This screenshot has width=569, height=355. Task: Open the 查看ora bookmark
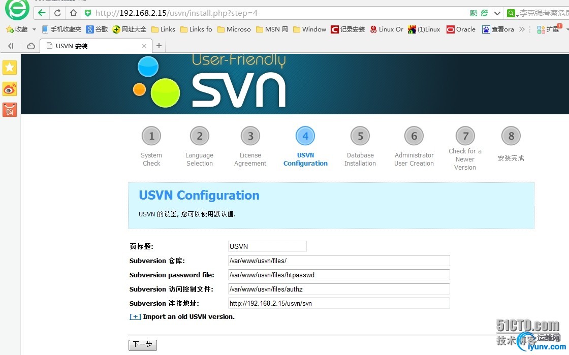click(498, 29)
